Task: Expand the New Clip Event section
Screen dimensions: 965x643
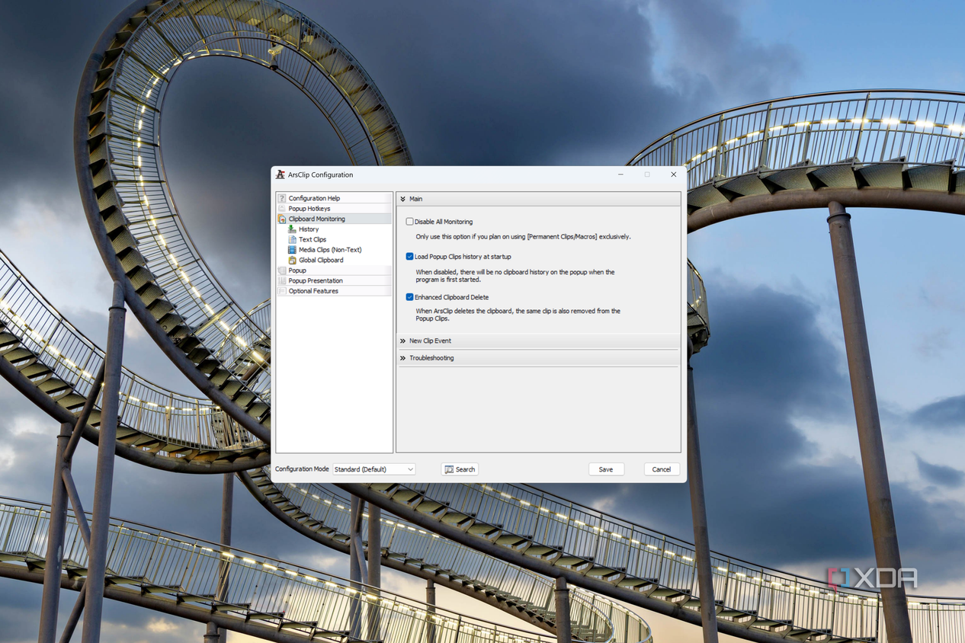Action: point(538,341)
